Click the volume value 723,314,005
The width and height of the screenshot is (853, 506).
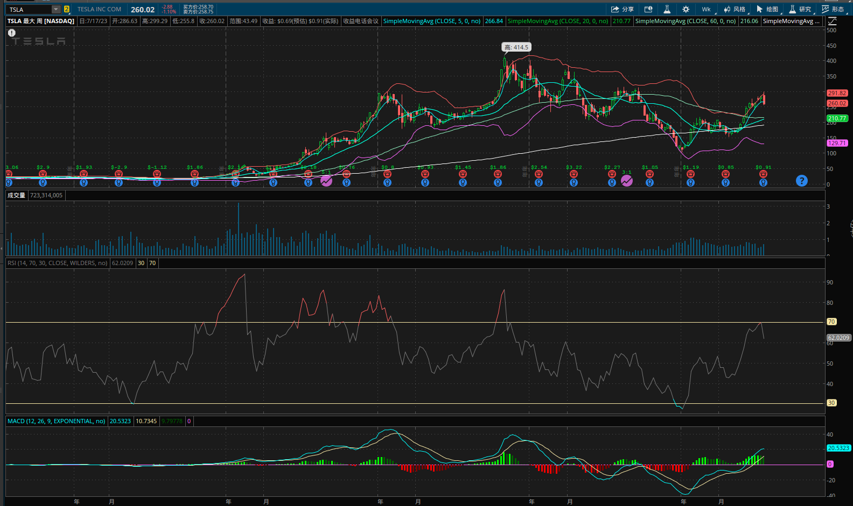point(46,195)
